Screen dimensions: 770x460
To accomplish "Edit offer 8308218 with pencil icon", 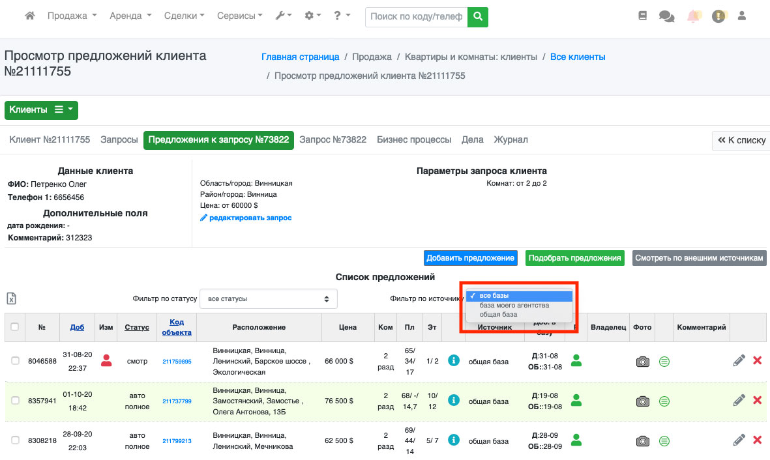I will [x=739, y=440].
